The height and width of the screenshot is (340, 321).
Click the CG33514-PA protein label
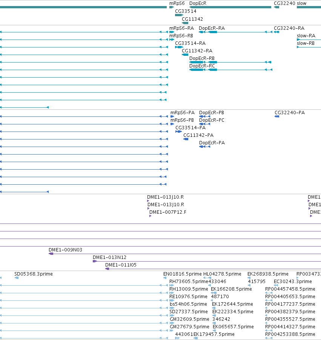click(x=190, y=128)
